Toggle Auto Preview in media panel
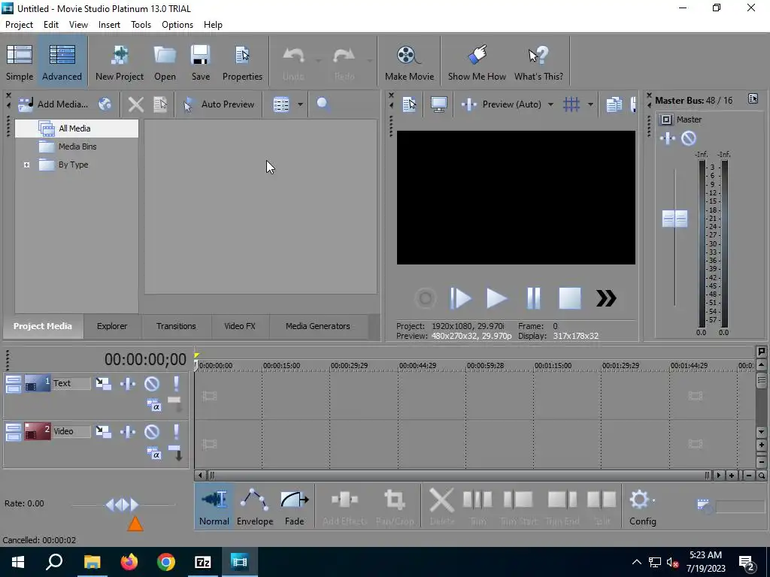Image resolution: width=770 pixels, height=577 pixels. click(x=219, y=104)
